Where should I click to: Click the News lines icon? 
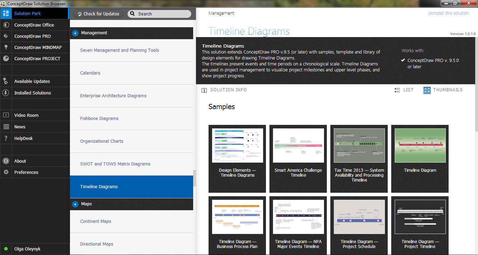[x=6, y=127]
